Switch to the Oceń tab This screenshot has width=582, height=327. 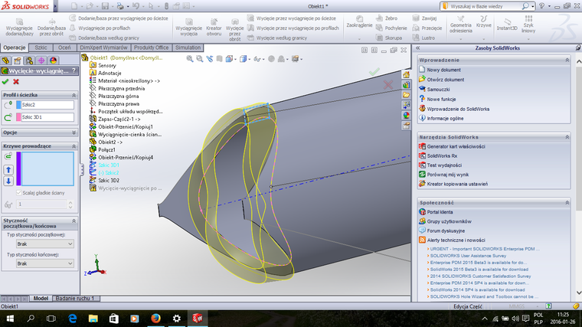tap(64, 47)
